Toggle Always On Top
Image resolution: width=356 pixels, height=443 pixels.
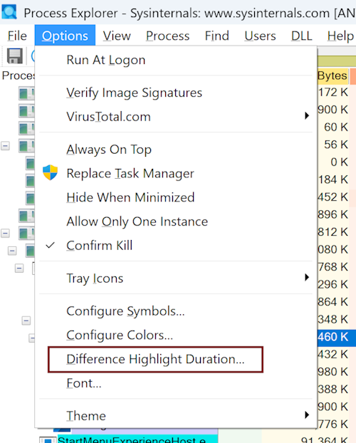(x=175, y=149)
